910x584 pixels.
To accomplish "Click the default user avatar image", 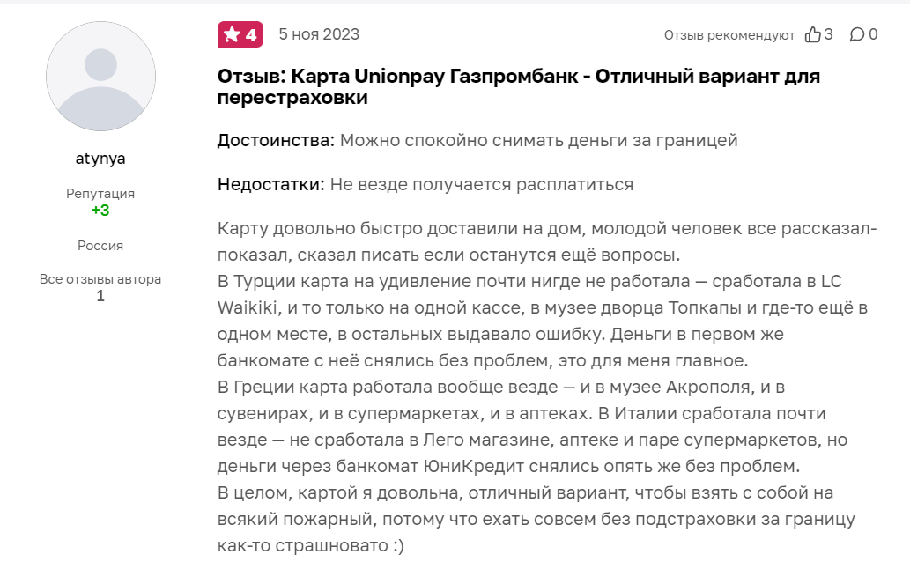I will [x=100, y=77].
